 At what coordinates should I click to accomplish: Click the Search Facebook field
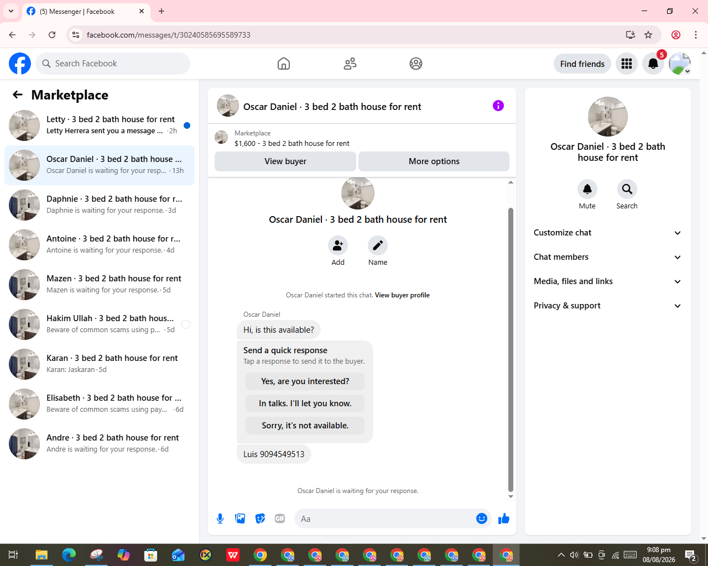113,64
